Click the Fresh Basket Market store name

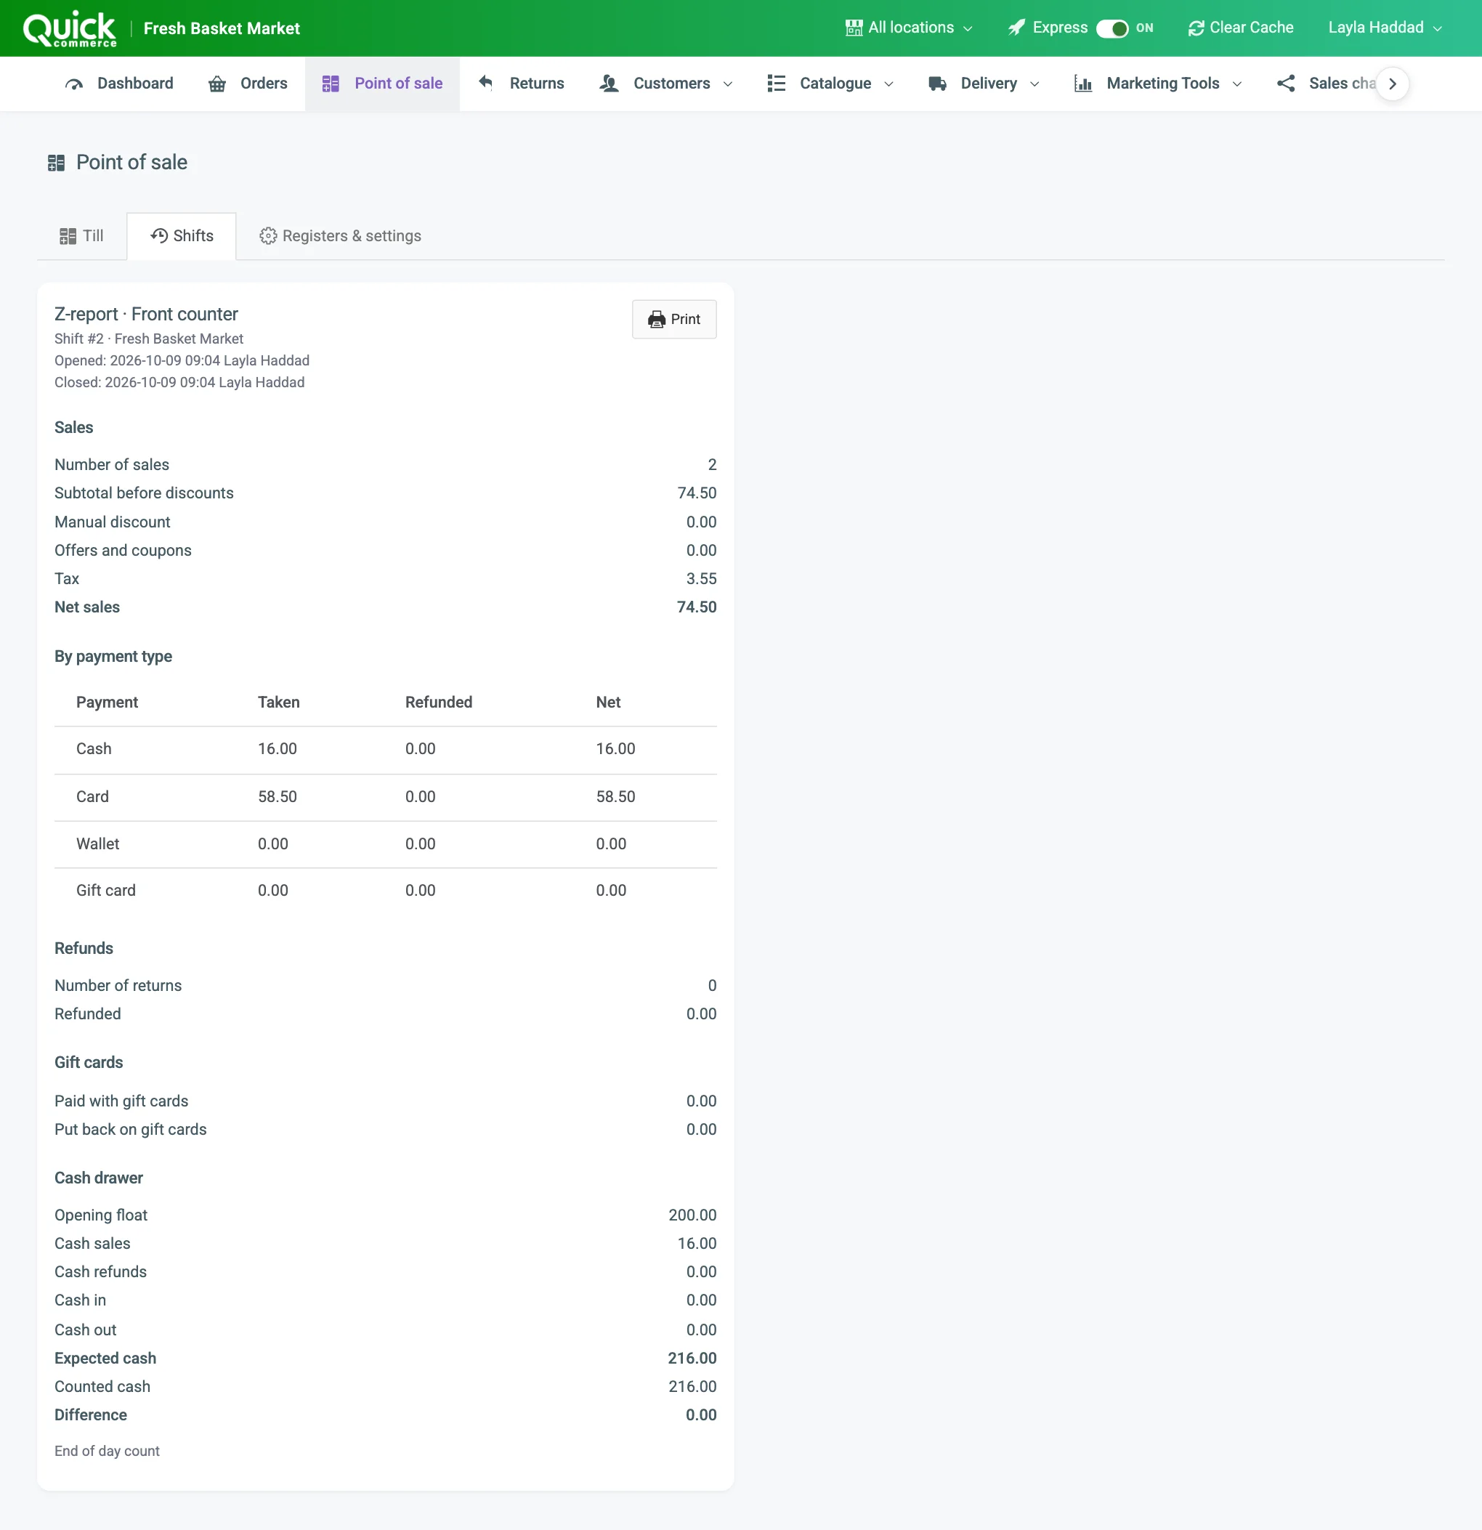pyautogui.click(x=222, y=29)
